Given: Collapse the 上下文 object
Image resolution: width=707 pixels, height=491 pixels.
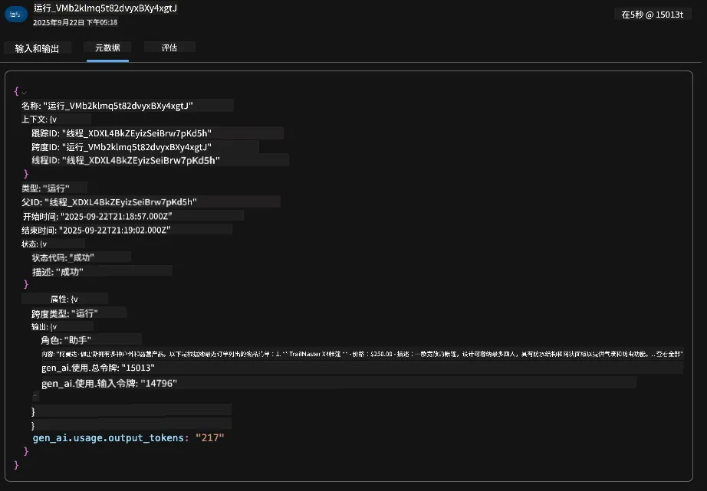Looking at the screenshot, I should pos(54,119).
